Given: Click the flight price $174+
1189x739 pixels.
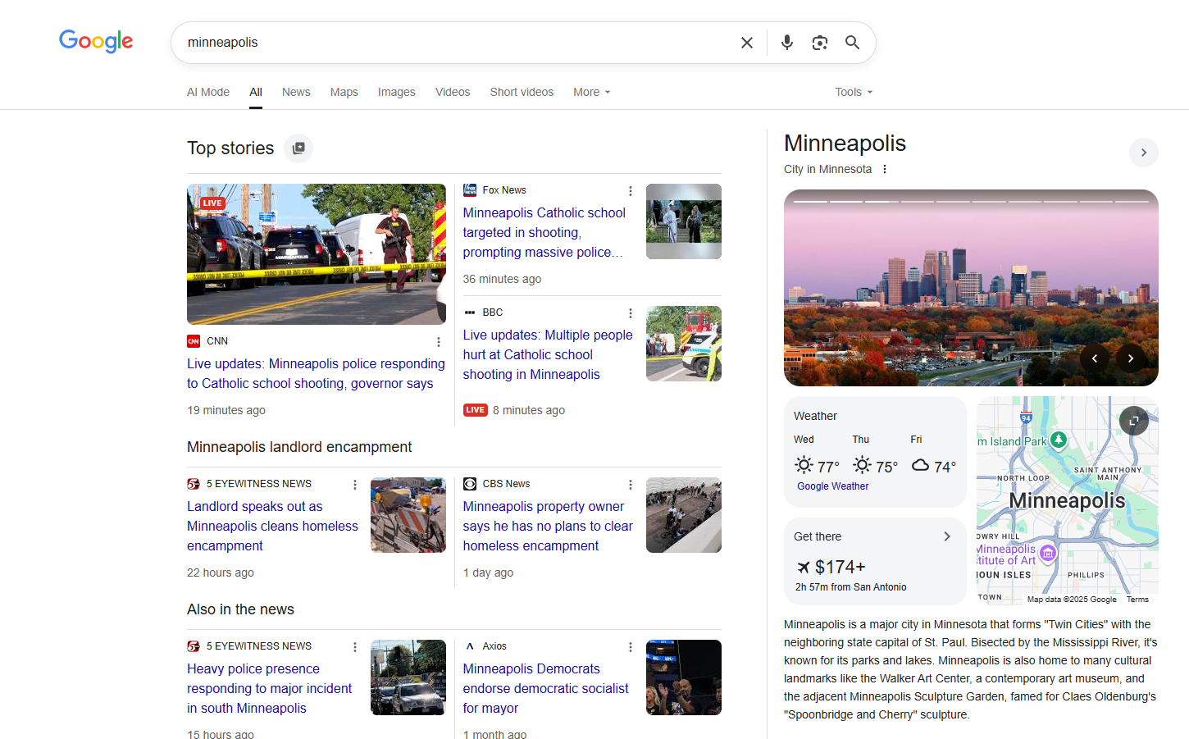Looking at the screenshot, I should pyautogui.click(x=840, y=567).
